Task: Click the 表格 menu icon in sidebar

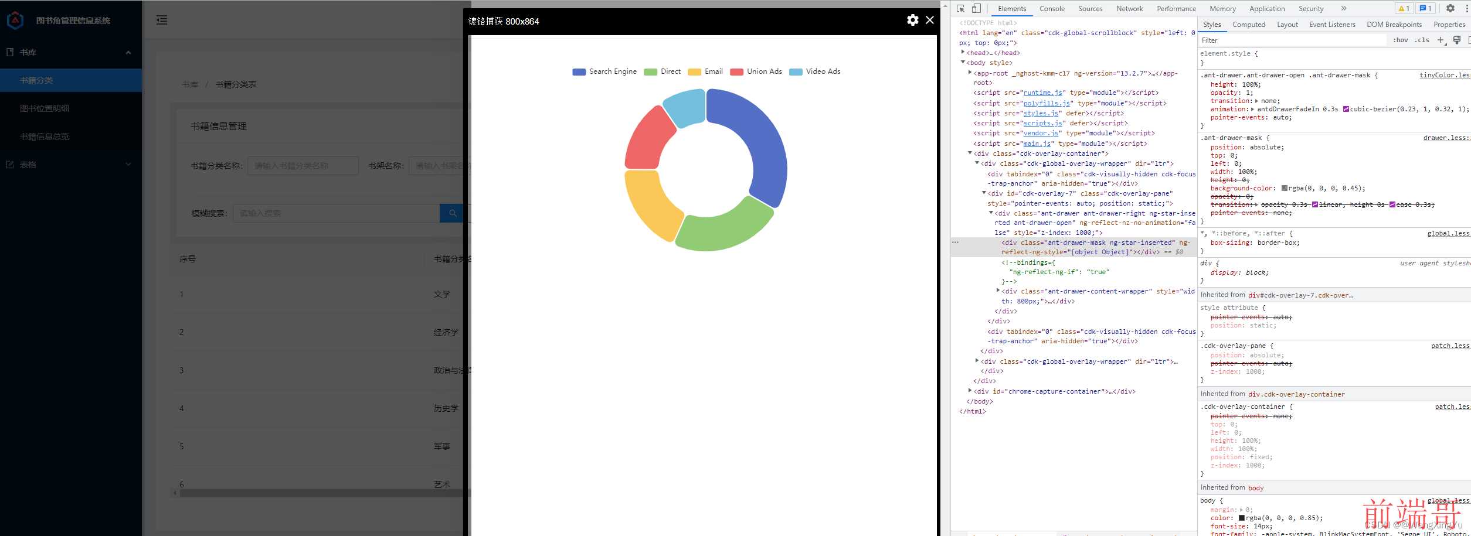Action: tap(10, 165)
